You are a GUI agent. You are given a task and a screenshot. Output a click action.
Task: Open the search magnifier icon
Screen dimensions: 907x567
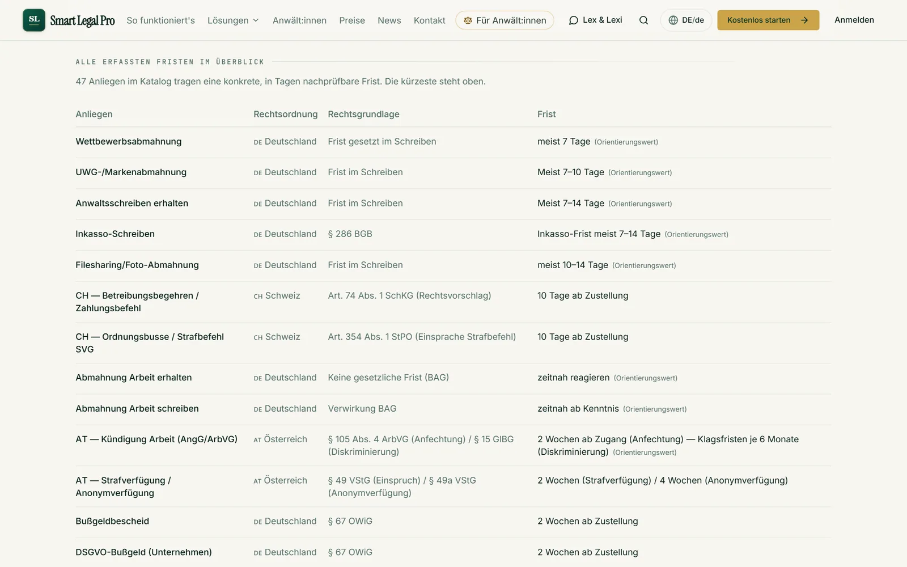643,20
